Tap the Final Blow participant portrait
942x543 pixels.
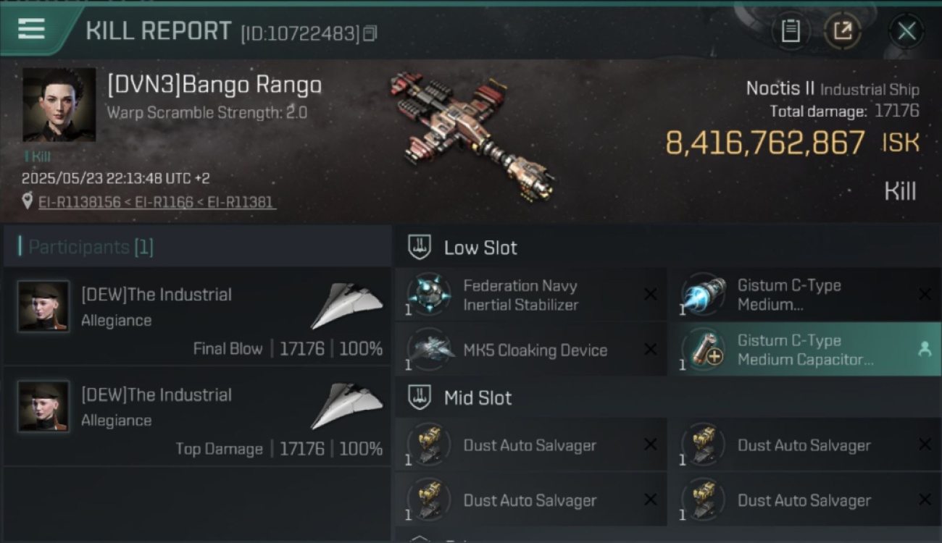pyautogui.click(x=44, y=307)
